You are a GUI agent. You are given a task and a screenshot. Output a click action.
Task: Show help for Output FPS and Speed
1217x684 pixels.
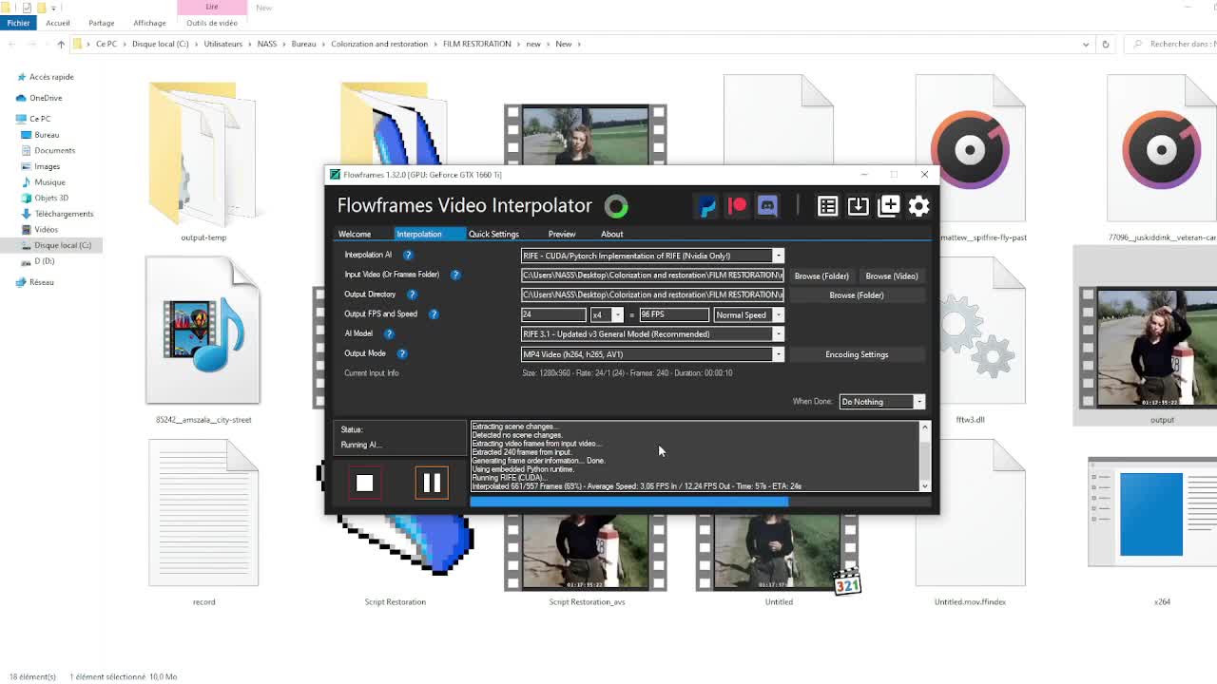pyautogui.click(x=434, y=314)
